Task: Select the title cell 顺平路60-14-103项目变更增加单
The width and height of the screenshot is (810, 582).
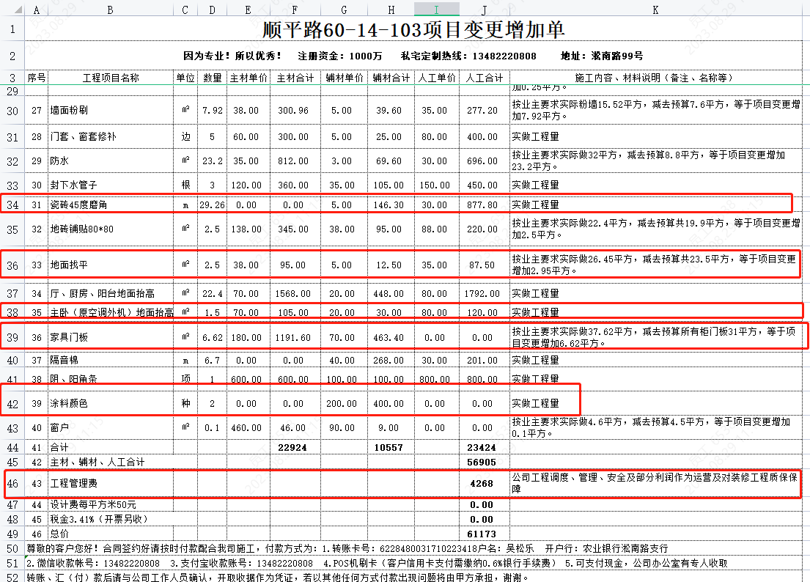Action: coord(415,30)
